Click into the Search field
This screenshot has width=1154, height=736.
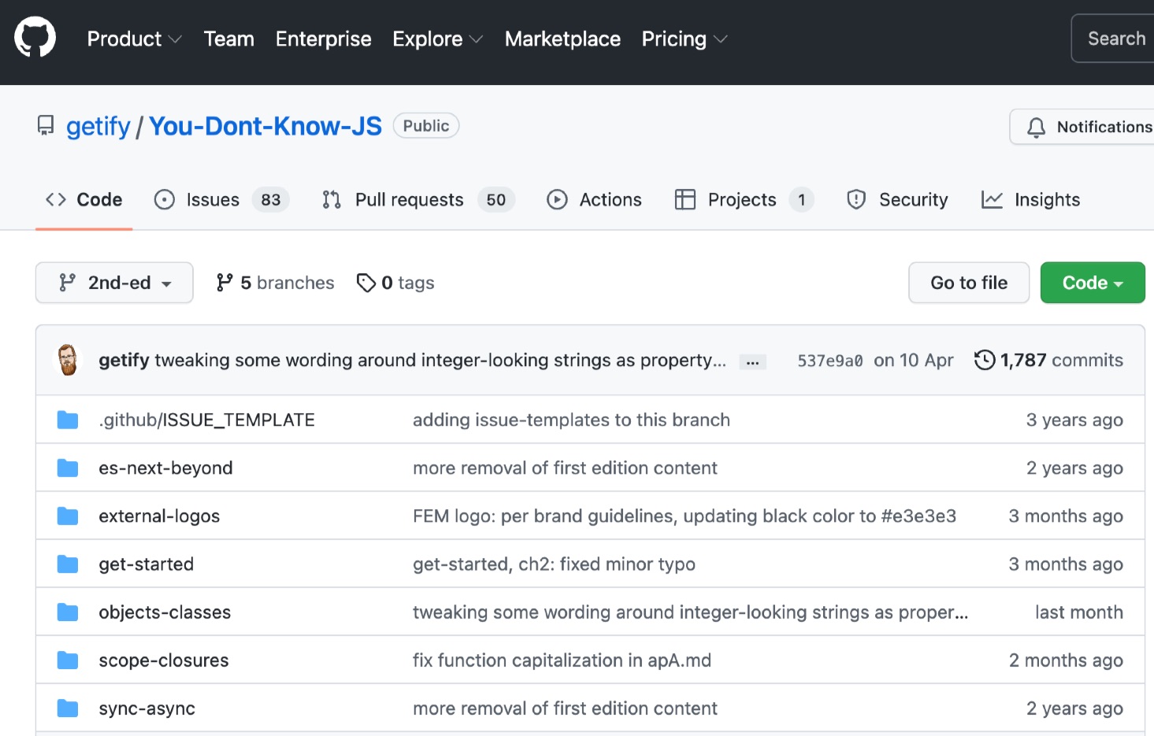click(x=1115, y=39)
